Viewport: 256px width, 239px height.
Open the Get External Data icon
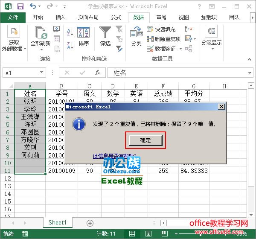(x=14, y=31)
